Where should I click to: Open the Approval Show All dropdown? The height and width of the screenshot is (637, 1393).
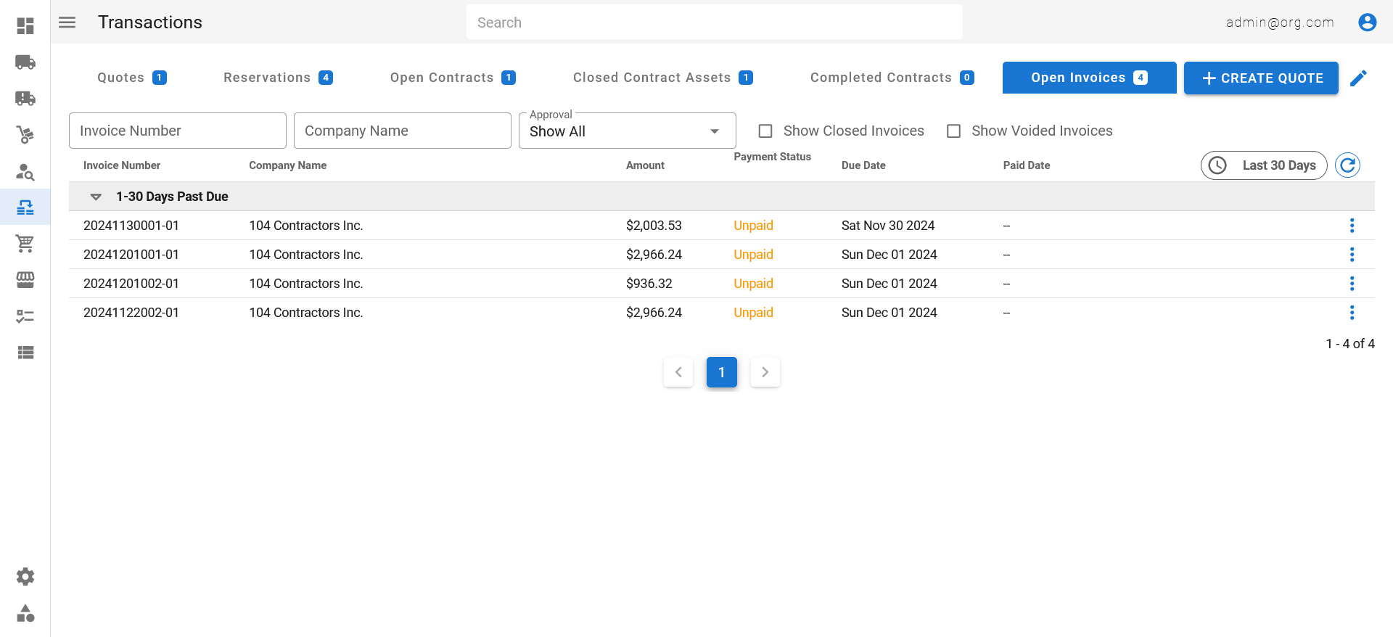pyautogui.click(x=628, y=131)
